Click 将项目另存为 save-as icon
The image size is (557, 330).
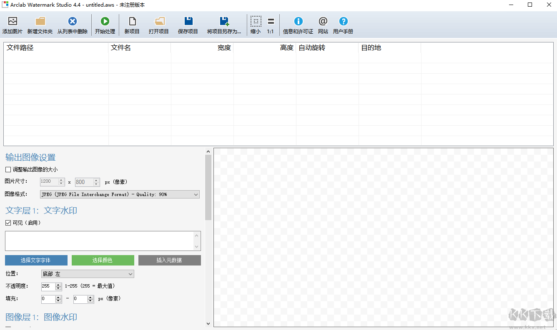click(x=224, y=22)
